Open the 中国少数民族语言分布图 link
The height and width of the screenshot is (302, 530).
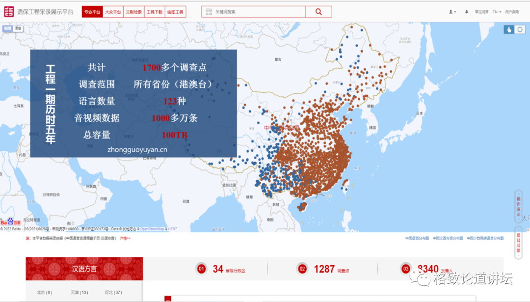coord(485,239)
